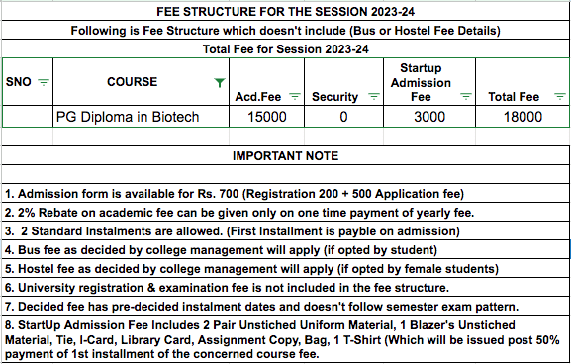
Task: Open the SNO column filter icon
Action: pyautogui.click(x=44, y=83)
